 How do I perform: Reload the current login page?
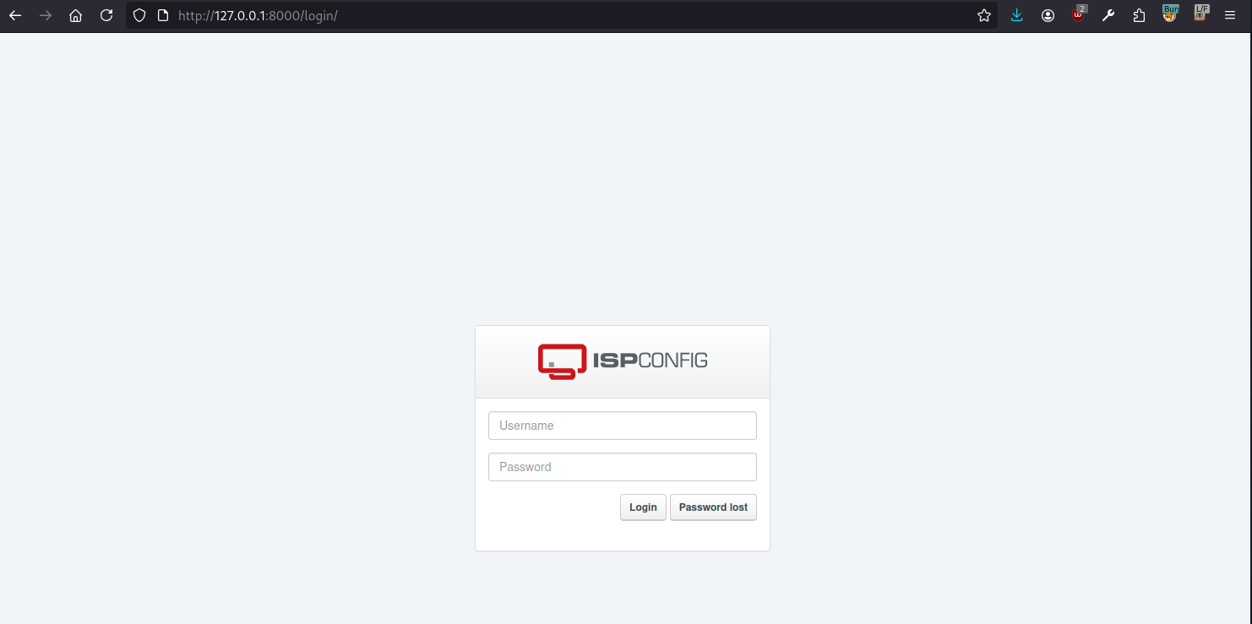(106, 15)
